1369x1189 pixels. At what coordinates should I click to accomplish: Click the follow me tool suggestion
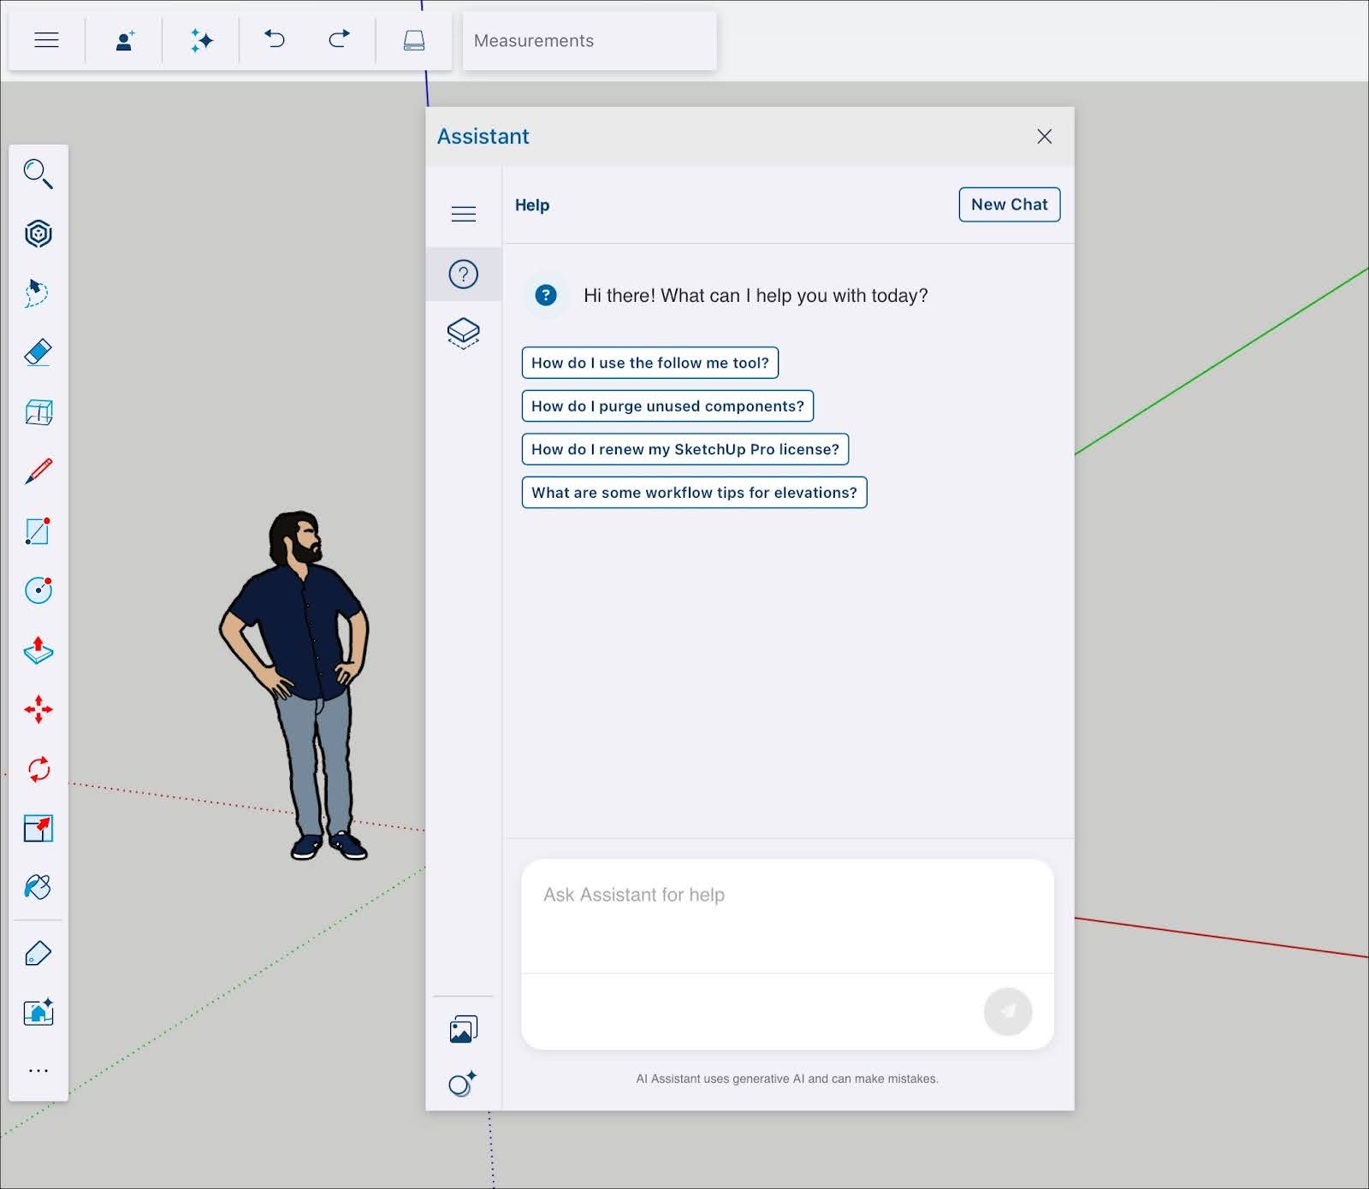649,363
